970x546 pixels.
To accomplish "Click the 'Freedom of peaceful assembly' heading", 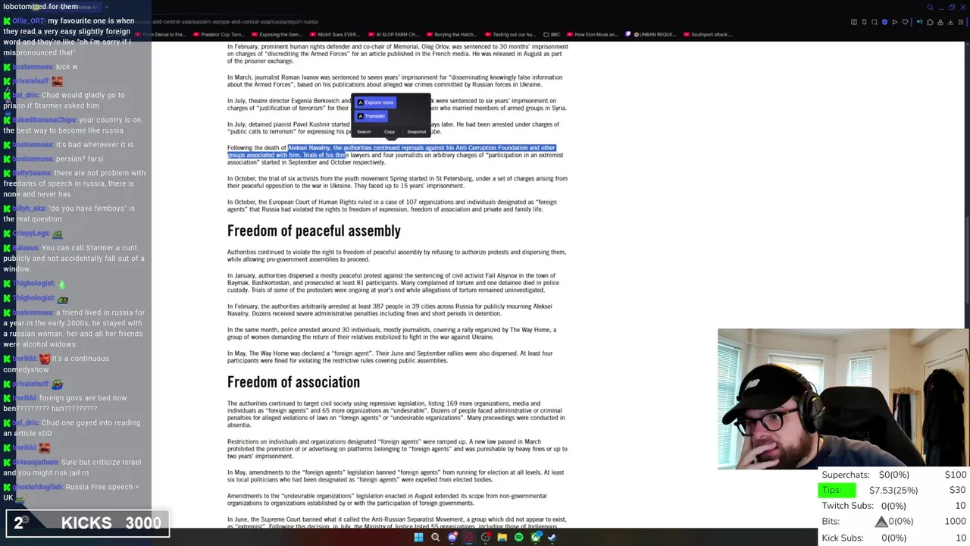I will (x=314, y=231).
